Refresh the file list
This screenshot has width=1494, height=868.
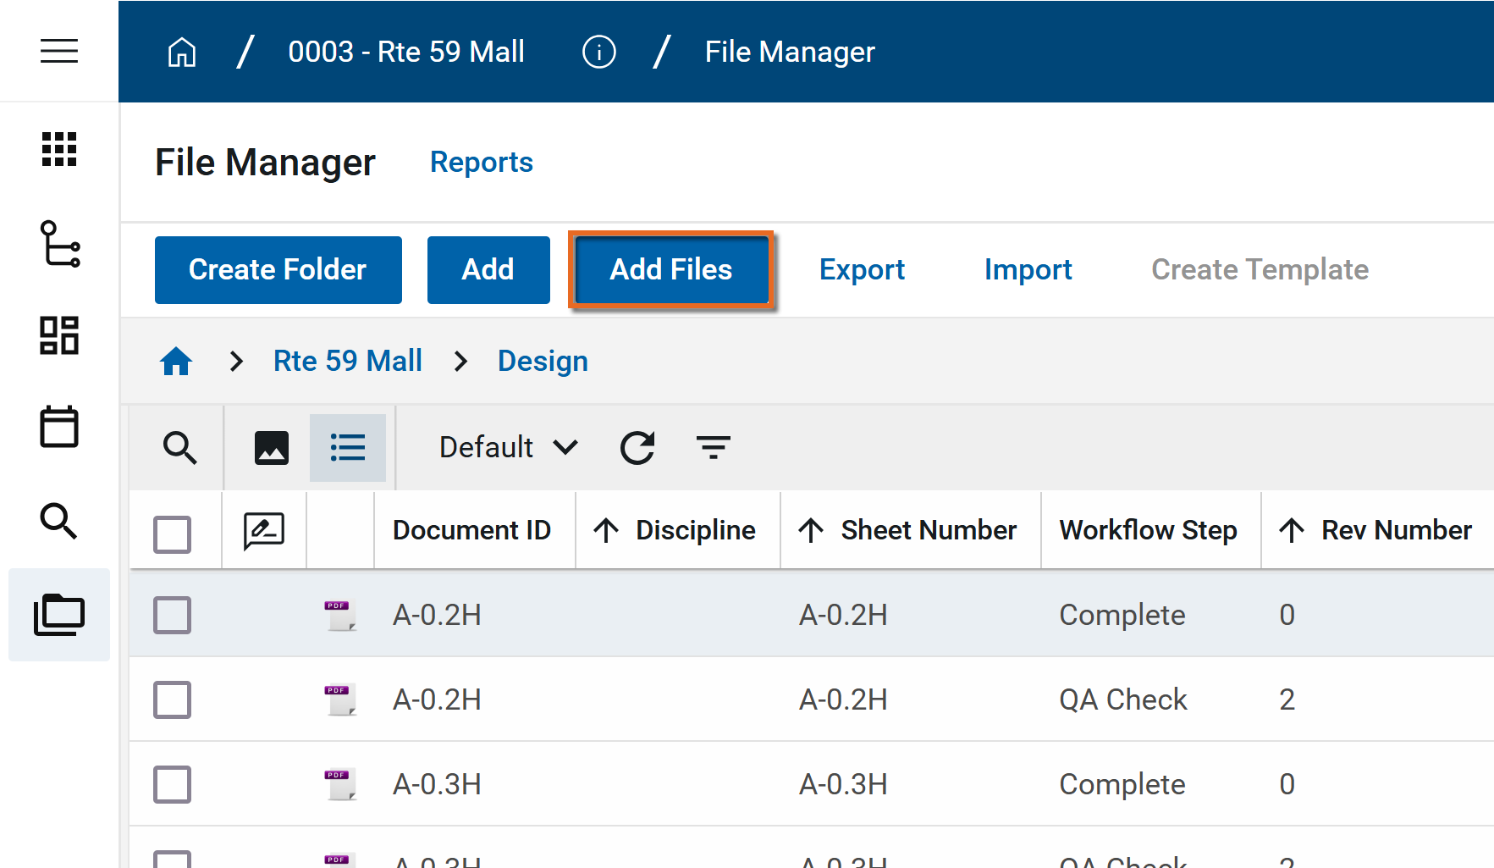(637, 448)
